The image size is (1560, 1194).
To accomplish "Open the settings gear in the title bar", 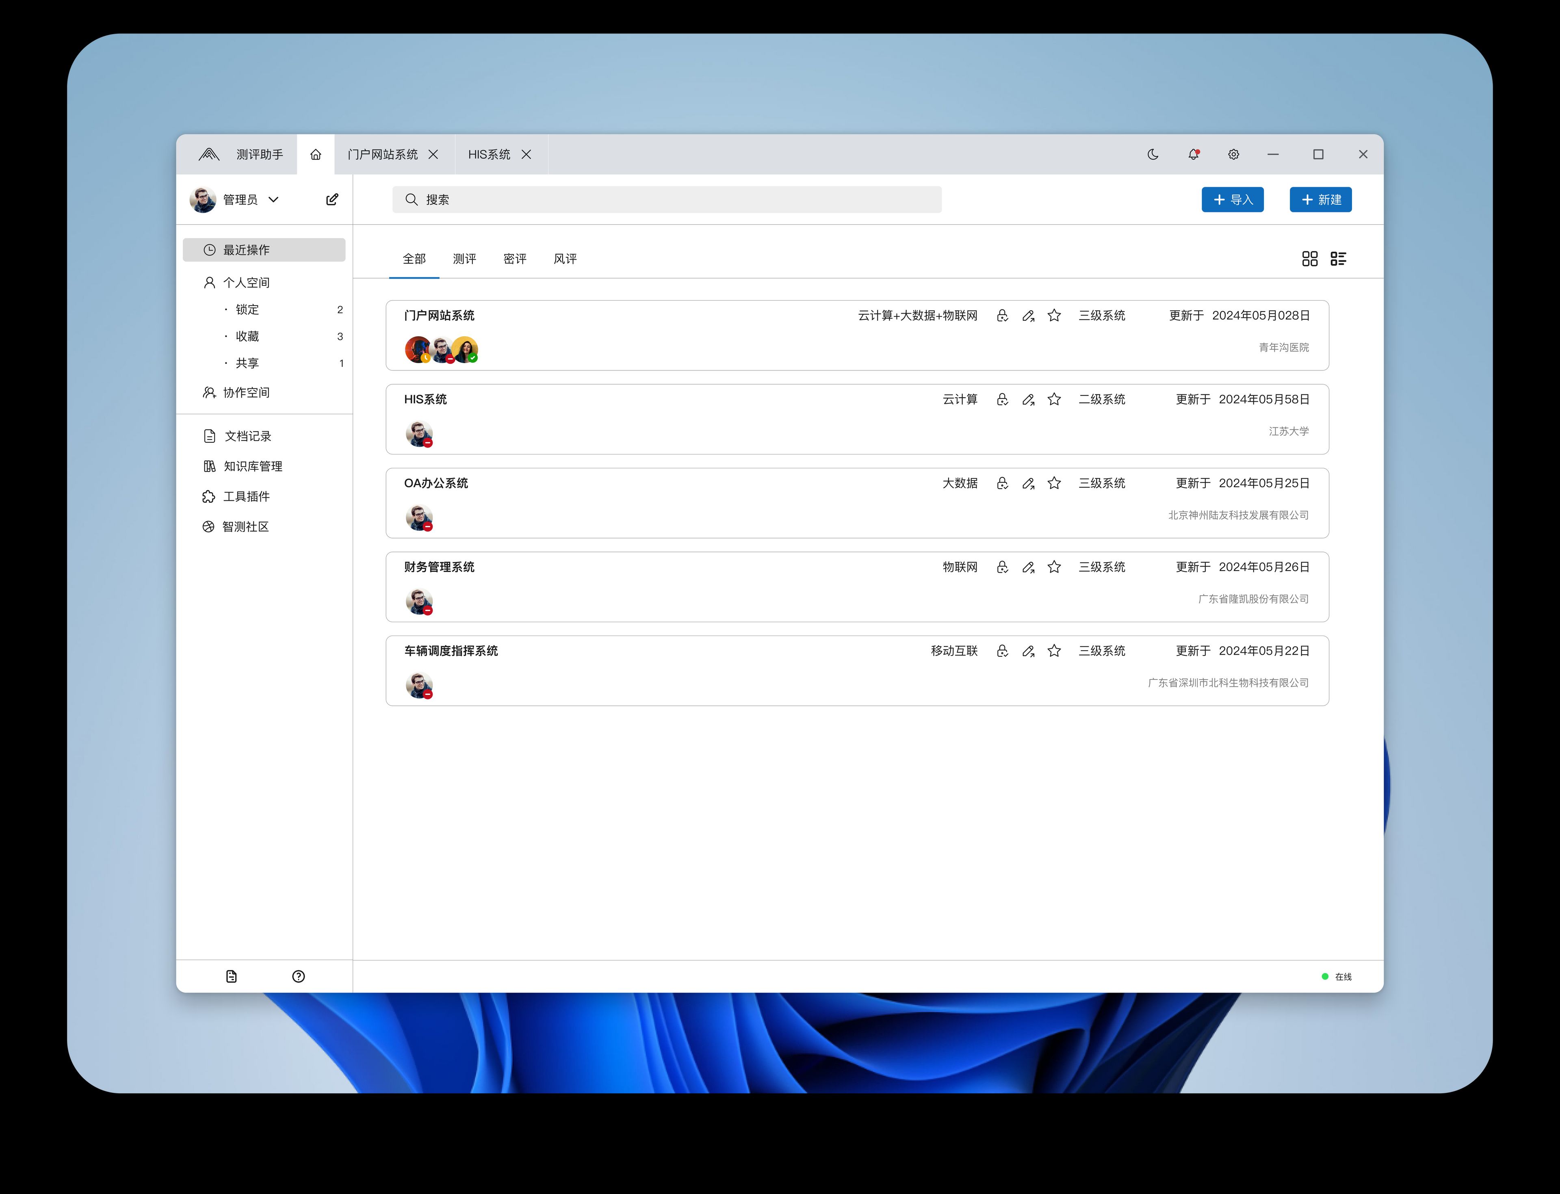I will (1234, 154).
